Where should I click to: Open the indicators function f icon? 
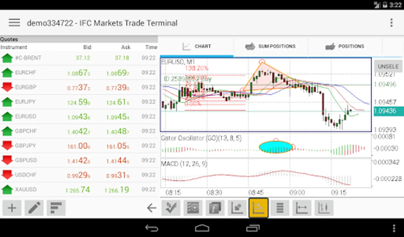(215, 208)
